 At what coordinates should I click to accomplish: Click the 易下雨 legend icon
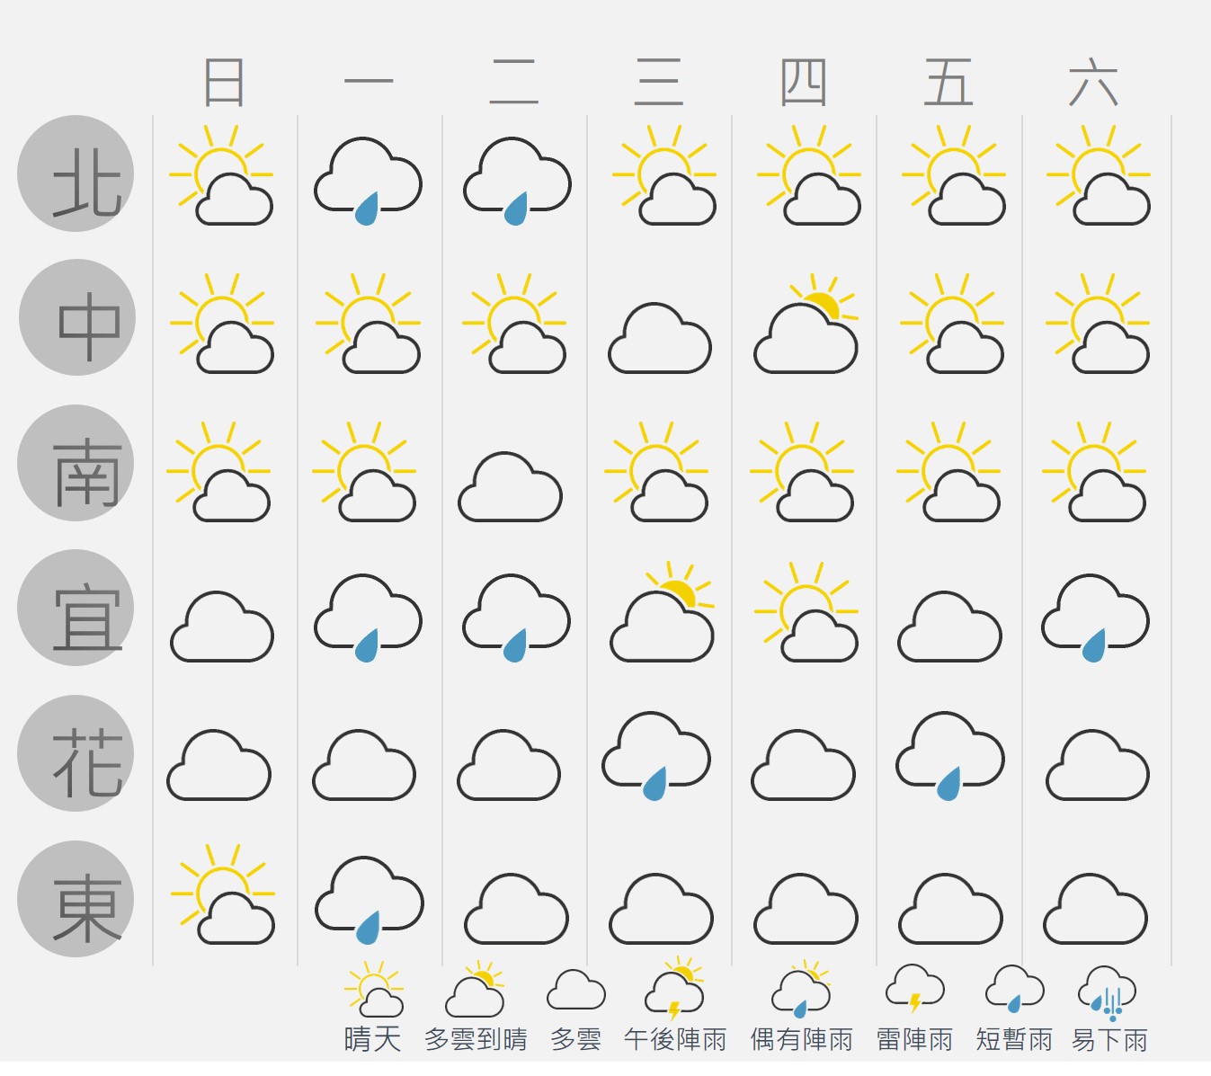[x=1108, y=993]
